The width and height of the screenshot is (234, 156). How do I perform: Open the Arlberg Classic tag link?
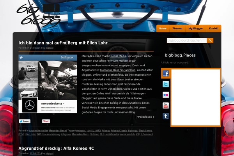[119, 131]
